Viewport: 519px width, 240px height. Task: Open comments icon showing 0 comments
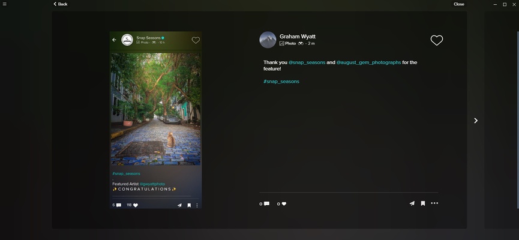[x=266, y=203]
